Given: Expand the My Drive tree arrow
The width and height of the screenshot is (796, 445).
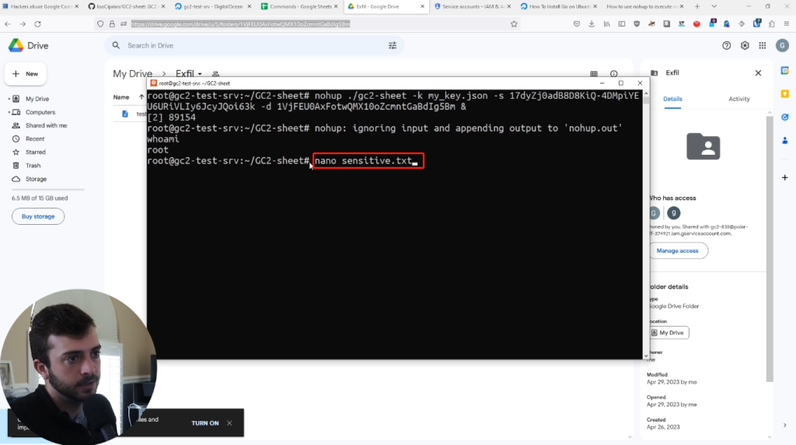Looking at the screenshot, I should click(x=9, y=99).
